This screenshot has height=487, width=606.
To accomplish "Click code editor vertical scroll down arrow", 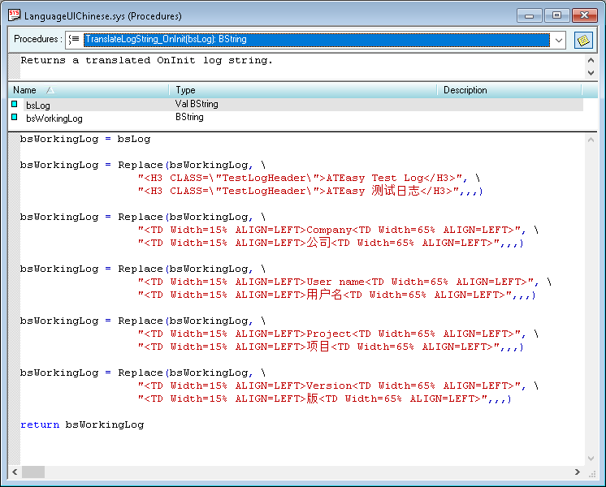I will pos(591,459).
